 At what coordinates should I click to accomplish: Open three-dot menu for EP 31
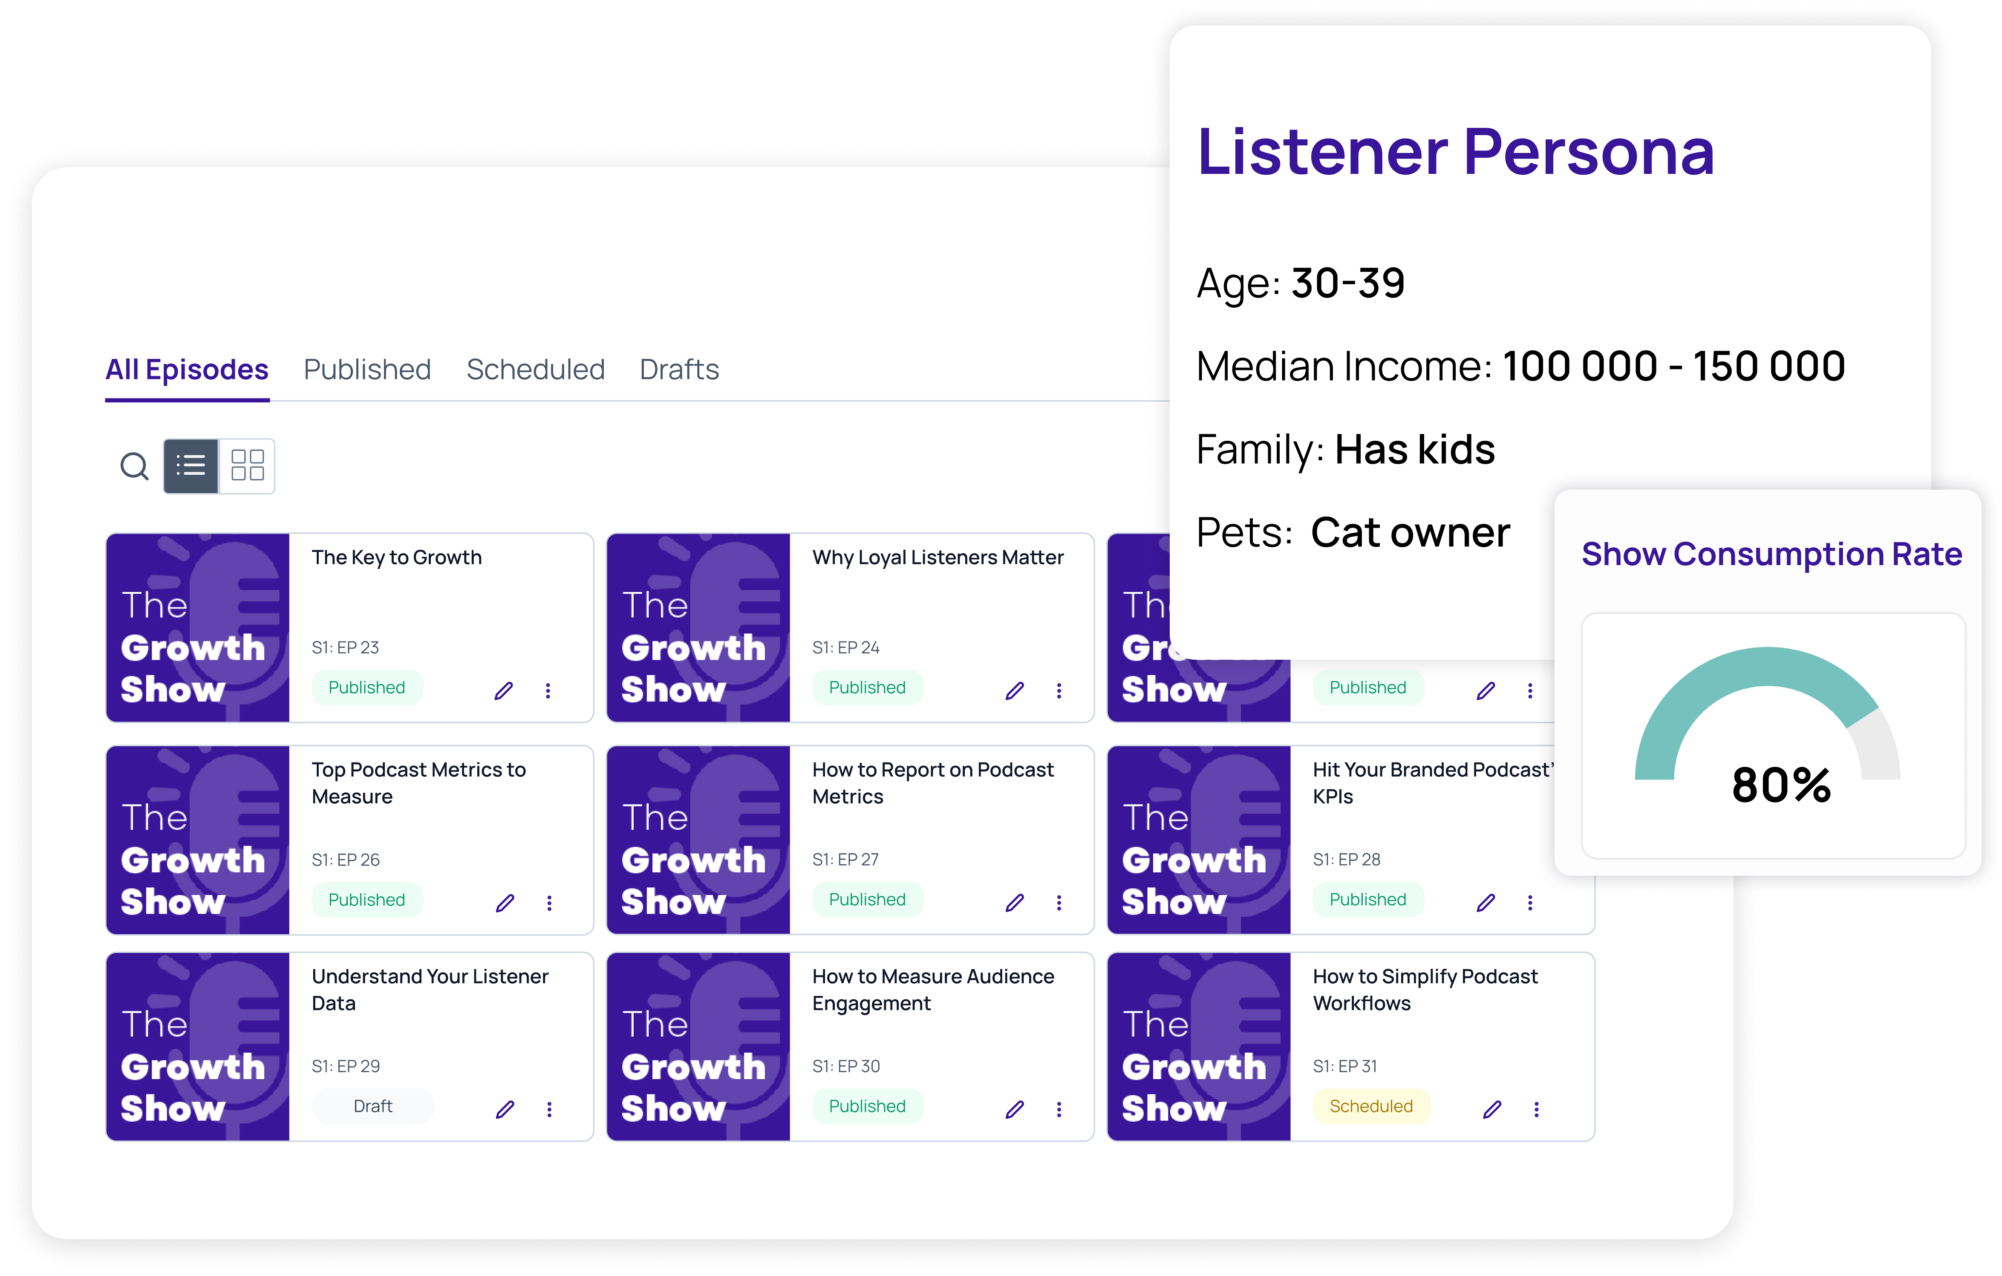pos(1535,1109)
